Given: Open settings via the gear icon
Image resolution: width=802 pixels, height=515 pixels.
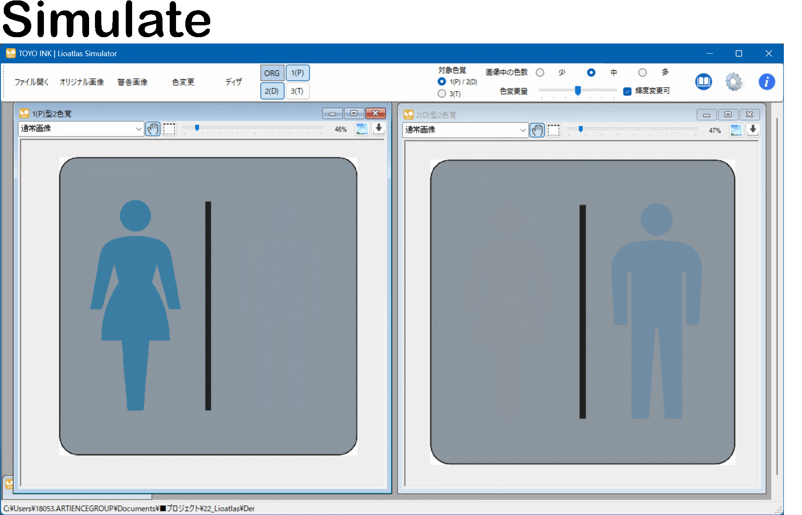Looking at the screenshot, I should (734, 81).
